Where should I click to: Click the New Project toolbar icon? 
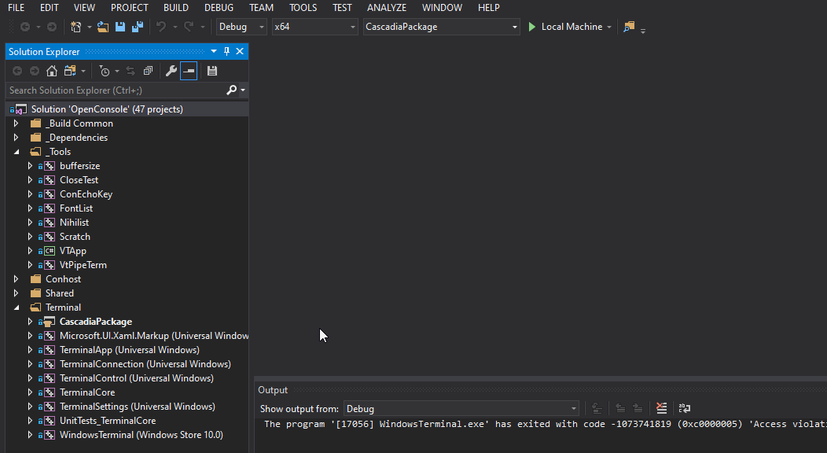point(76,27)
